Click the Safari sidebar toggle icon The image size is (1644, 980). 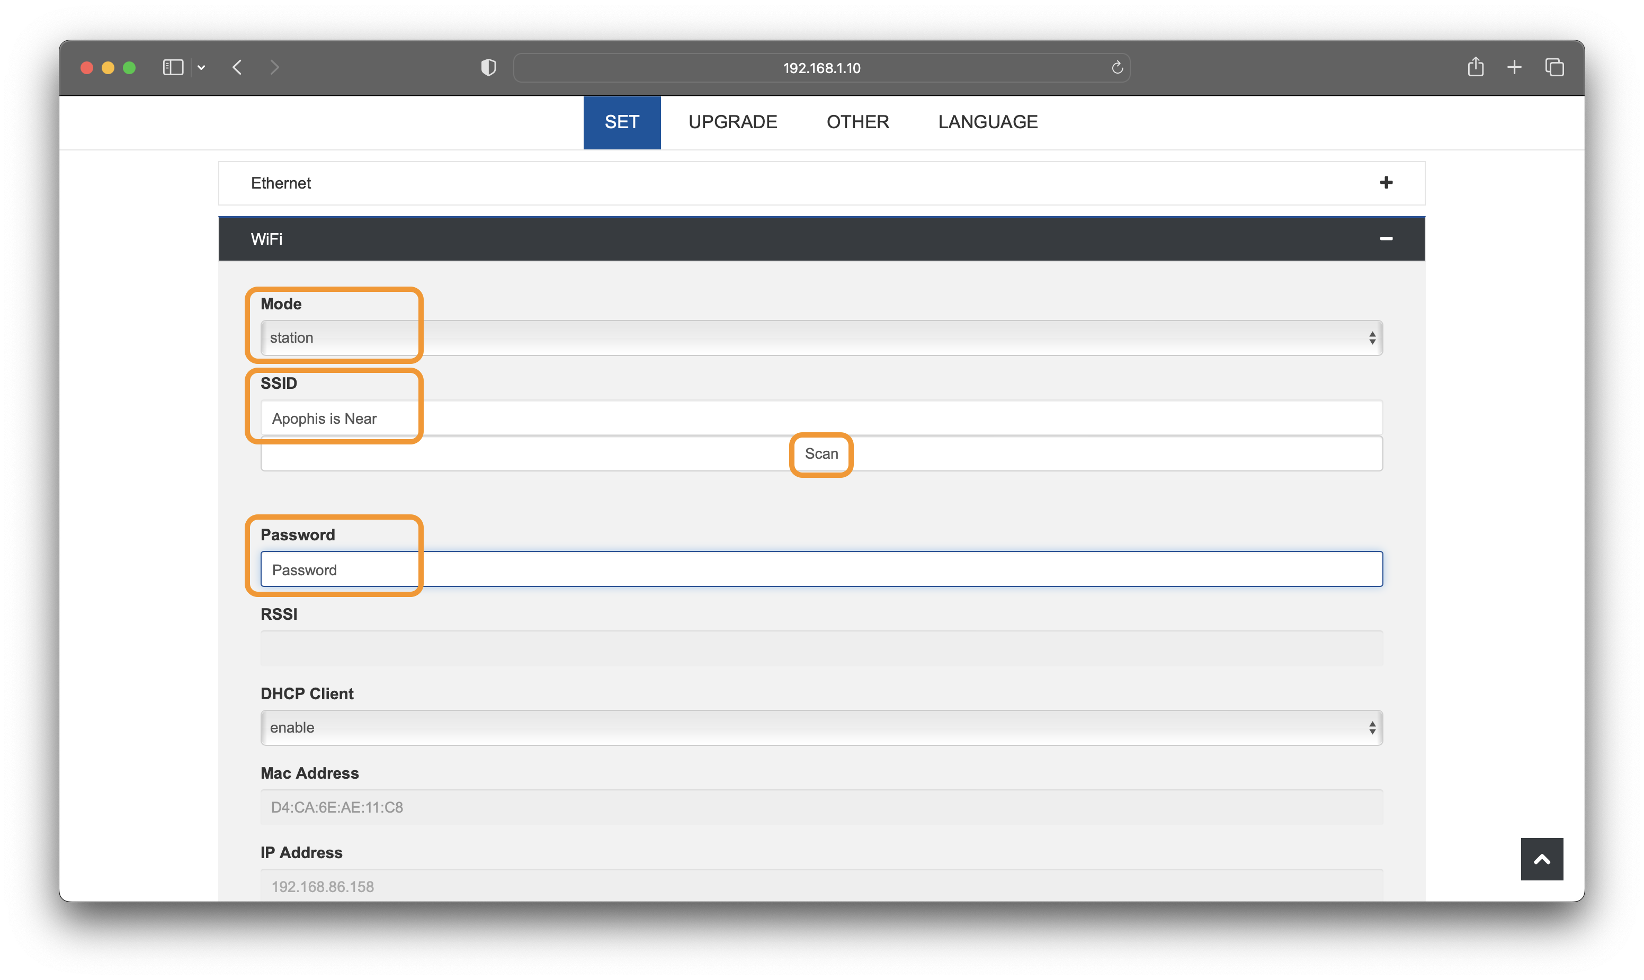point(172,67)
